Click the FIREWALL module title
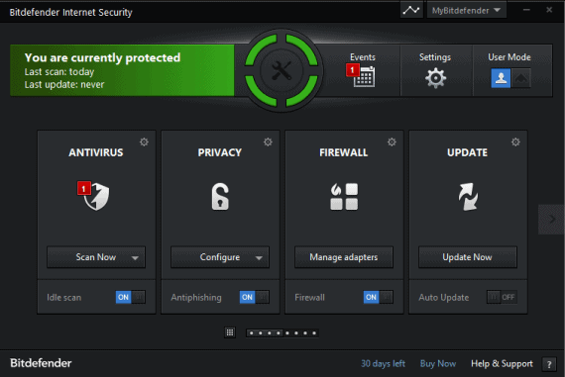Image resolution: width=565 pixels, height=377 pixels. (344, 152)
